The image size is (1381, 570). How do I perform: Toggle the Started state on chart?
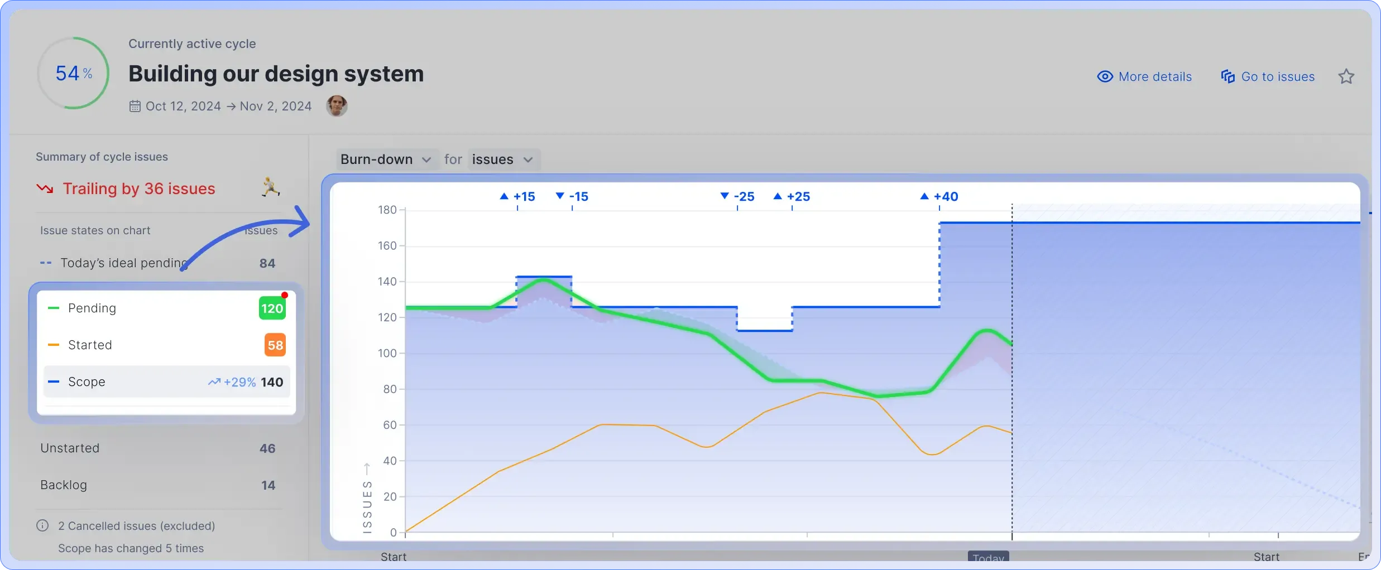tap(166, 345)
